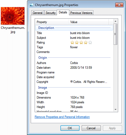126x135 pixels.
Task: Collapse the Origin group header
Action: click(x=74, y=58)
